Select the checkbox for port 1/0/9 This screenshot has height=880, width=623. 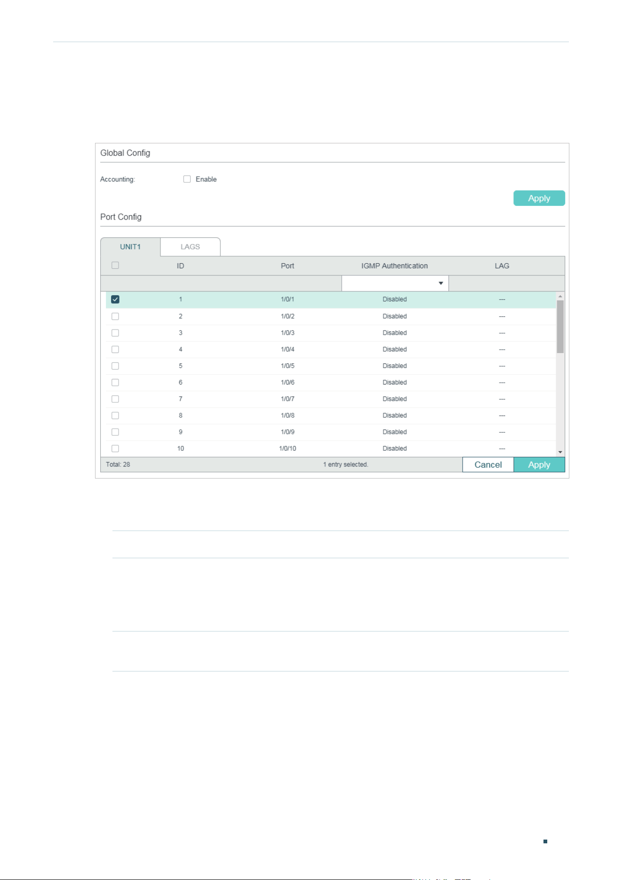click(x=115, y=432)
